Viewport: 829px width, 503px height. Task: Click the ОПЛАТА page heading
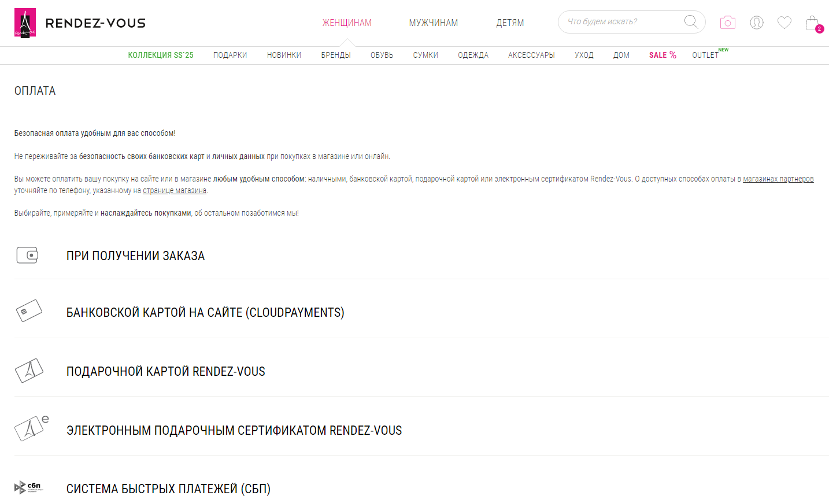35,91
